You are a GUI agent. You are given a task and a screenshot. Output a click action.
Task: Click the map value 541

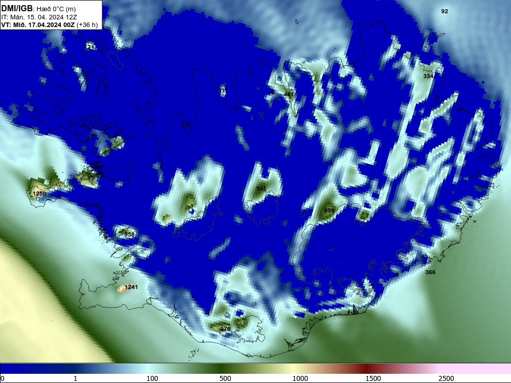click(261, 188)
